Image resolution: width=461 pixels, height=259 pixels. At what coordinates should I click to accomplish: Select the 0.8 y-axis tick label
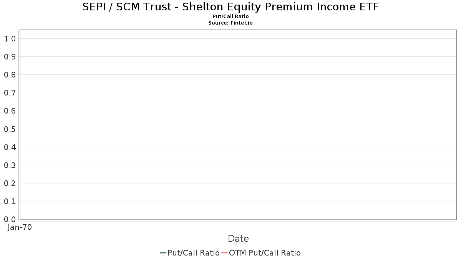10,75
